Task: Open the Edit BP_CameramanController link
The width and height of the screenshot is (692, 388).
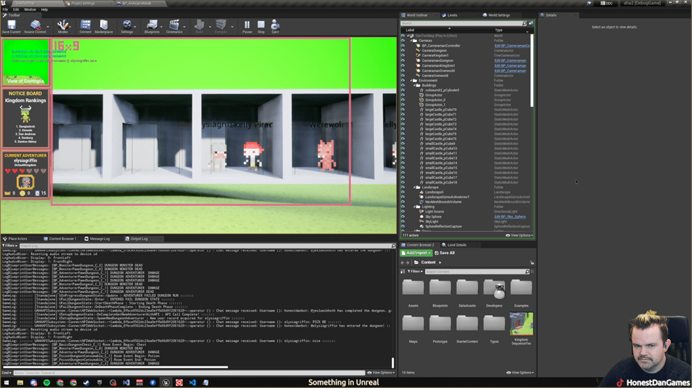Action: (x=512, y=45)
